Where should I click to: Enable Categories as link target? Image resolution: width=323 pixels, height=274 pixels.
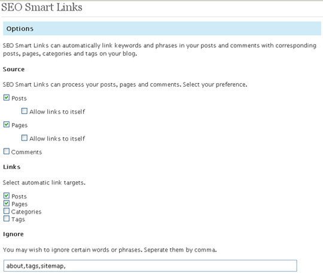7,211
